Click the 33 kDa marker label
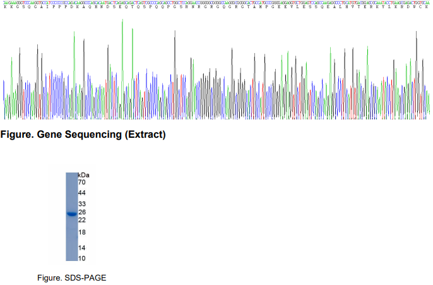Viewport: 433px width, 285px height. pos(81,204)
